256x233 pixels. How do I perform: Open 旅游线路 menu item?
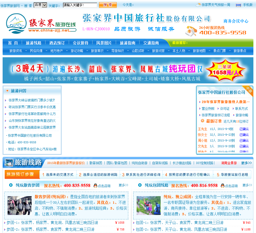[x=33, y=43]
